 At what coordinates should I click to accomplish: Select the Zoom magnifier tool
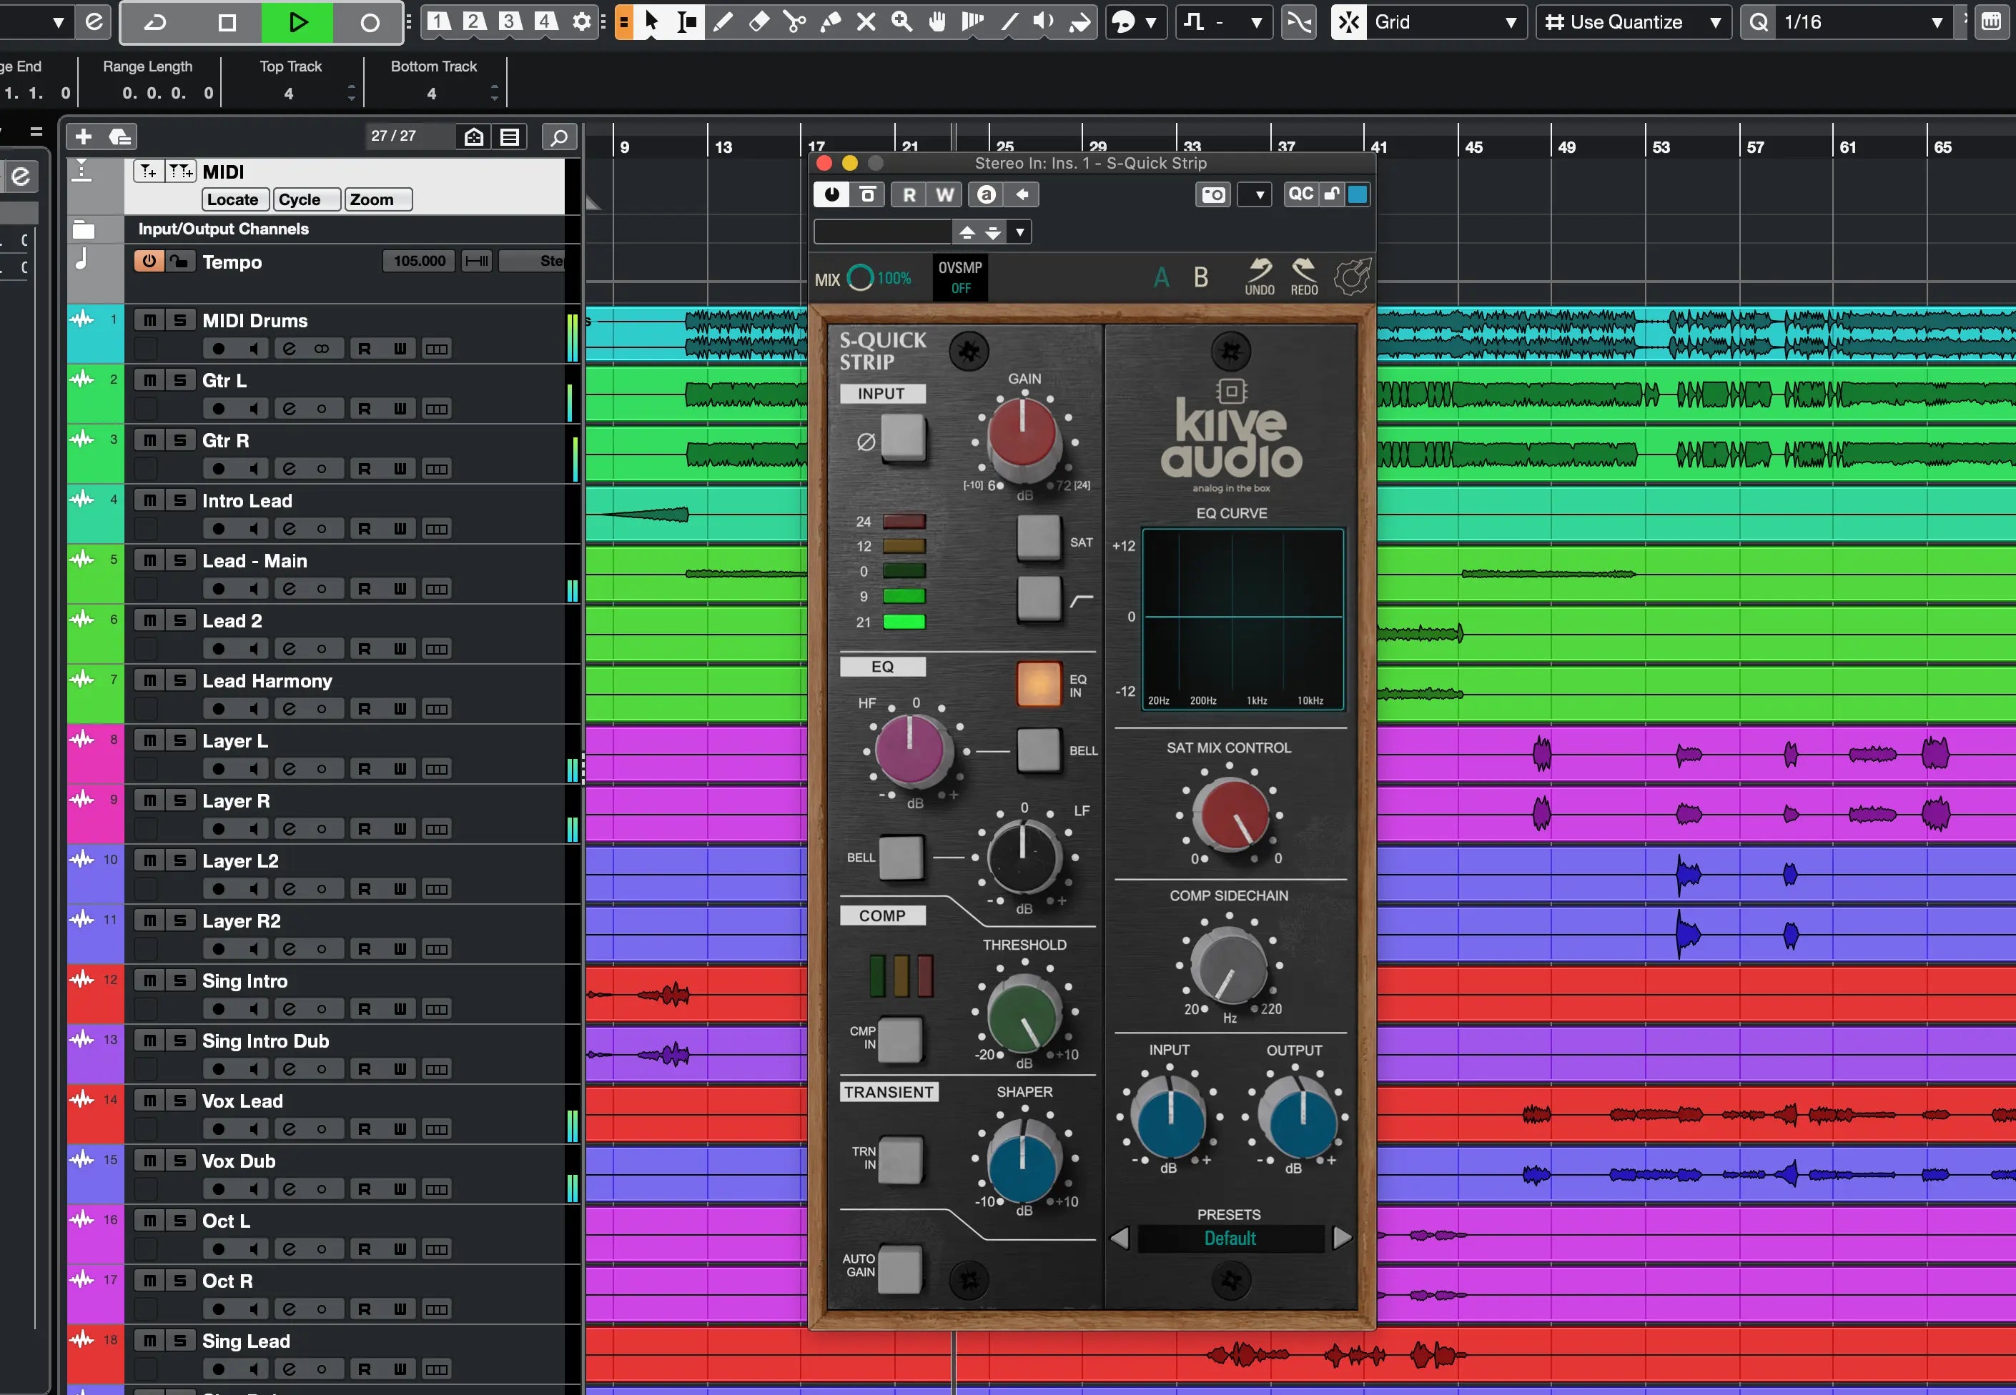(x=901, y=22)
